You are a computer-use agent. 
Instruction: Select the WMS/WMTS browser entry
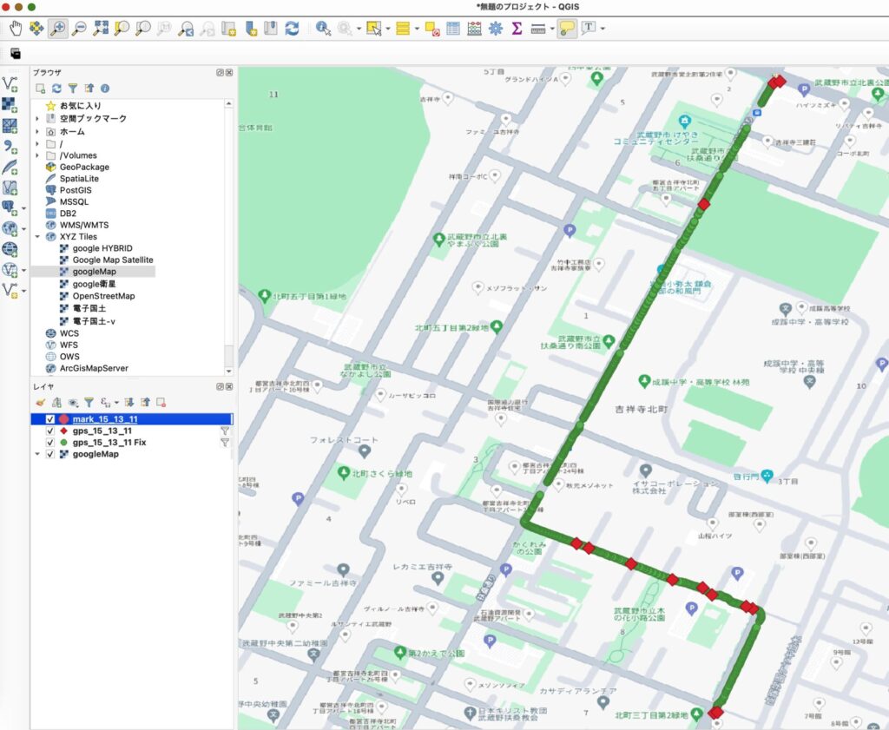84,225
